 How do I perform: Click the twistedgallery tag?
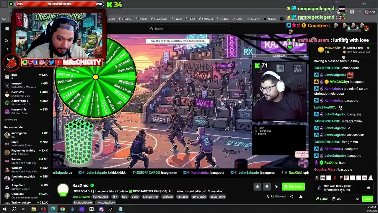pyautogui.click(x=106, y=203)
